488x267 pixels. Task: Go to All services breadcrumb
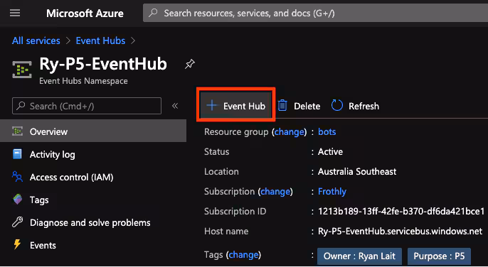click(36, 40)
